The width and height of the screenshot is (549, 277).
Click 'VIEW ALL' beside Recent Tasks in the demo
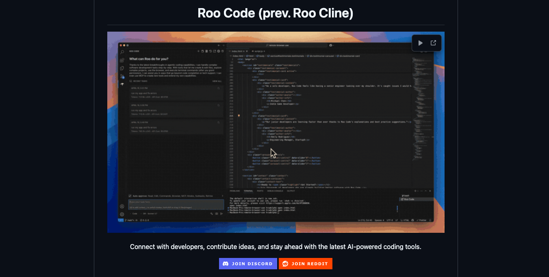(217, 81)
